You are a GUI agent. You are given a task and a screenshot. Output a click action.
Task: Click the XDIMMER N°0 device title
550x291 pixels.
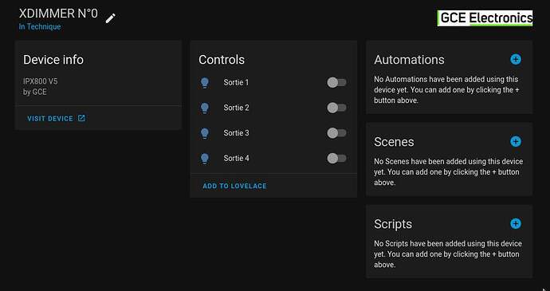pyautogui.click(x=58, y=14)
